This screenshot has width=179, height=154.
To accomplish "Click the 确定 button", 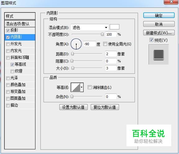I will click(x=159, y=15).
